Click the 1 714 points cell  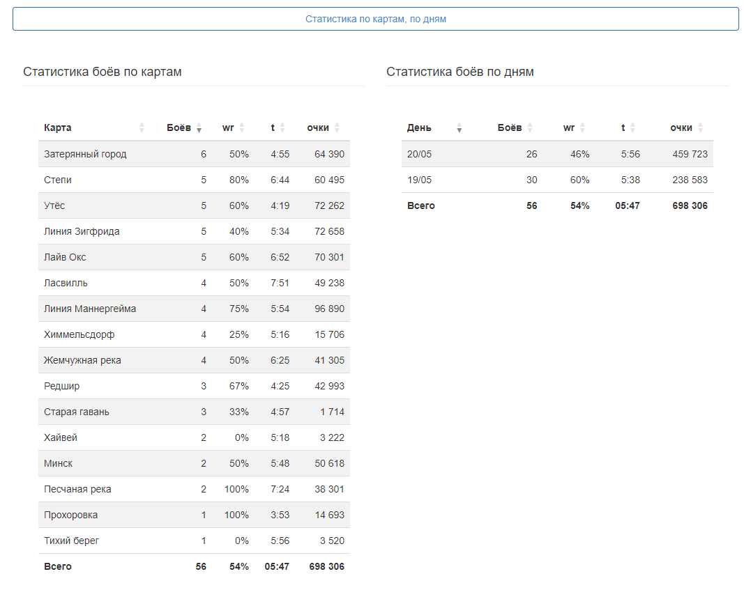pyautogui.click(x=332, y=412)
